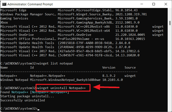Click 'Microsoft.WindowsNotepad_8wekyb3d8bbwe' id
The width and height of the screenshot is (172, 112).
coord(65,80)
